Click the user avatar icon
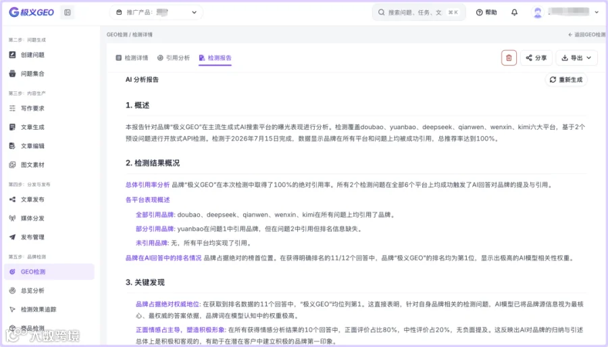 coord(538,12)
